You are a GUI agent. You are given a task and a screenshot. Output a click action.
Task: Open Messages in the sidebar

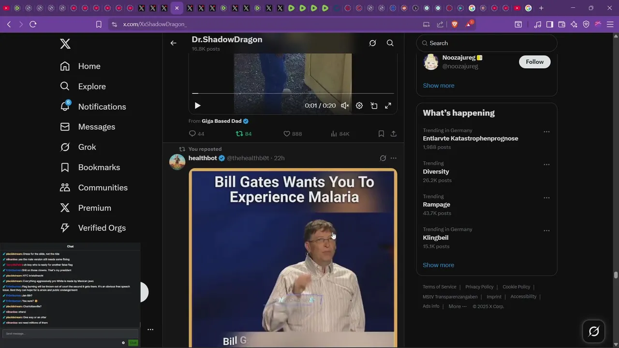pos(88,127)
